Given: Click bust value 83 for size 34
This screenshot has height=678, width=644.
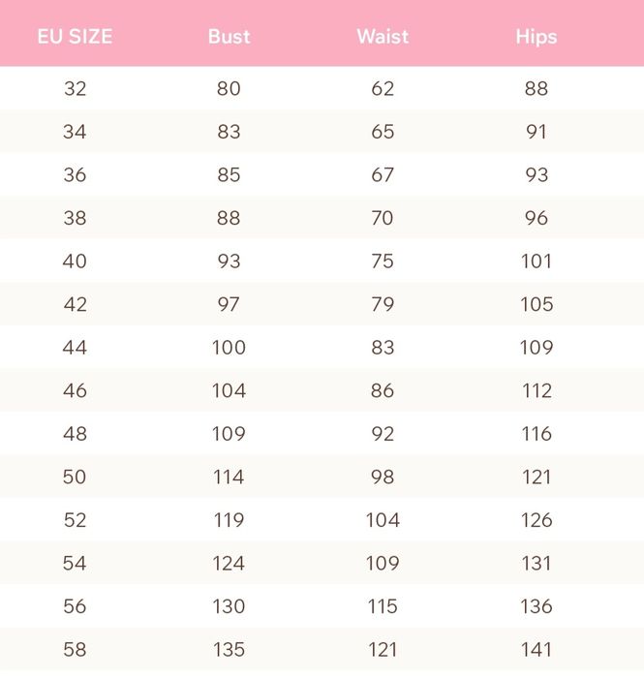Looking at the screenshot, I should 229,132.
